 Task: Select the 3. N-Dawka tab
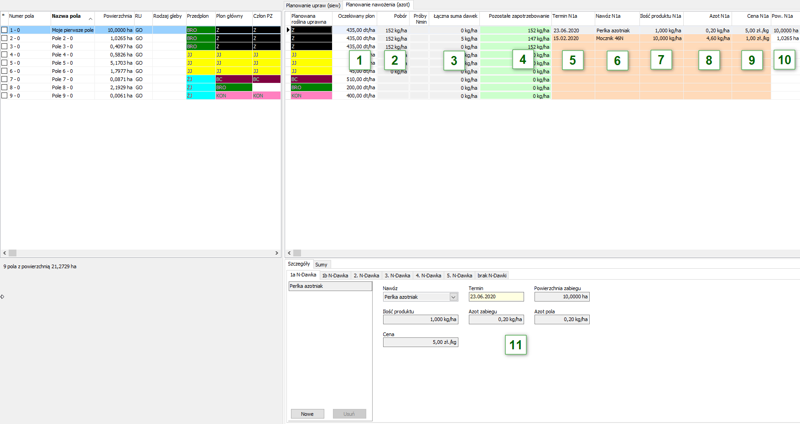(397, 276)
